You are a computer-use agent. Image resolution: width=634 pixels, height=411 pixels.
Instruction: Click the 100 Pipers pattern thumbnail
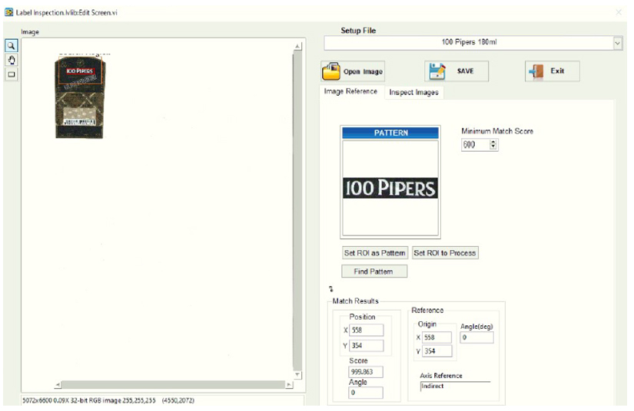[x=390, y=188]
